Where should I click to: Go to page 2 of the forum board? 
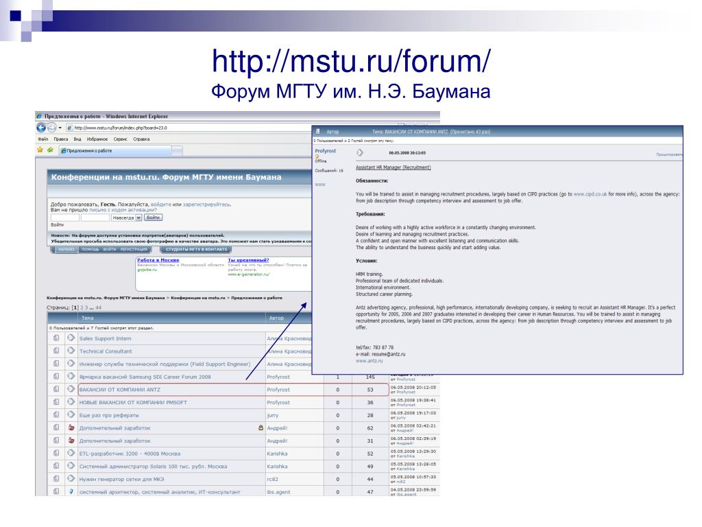pos(82,308)
